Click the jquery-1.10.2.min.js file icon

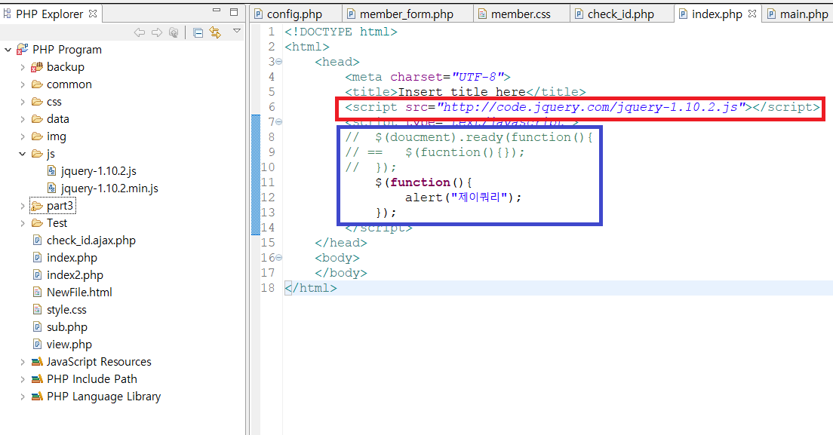coord(51,188)
